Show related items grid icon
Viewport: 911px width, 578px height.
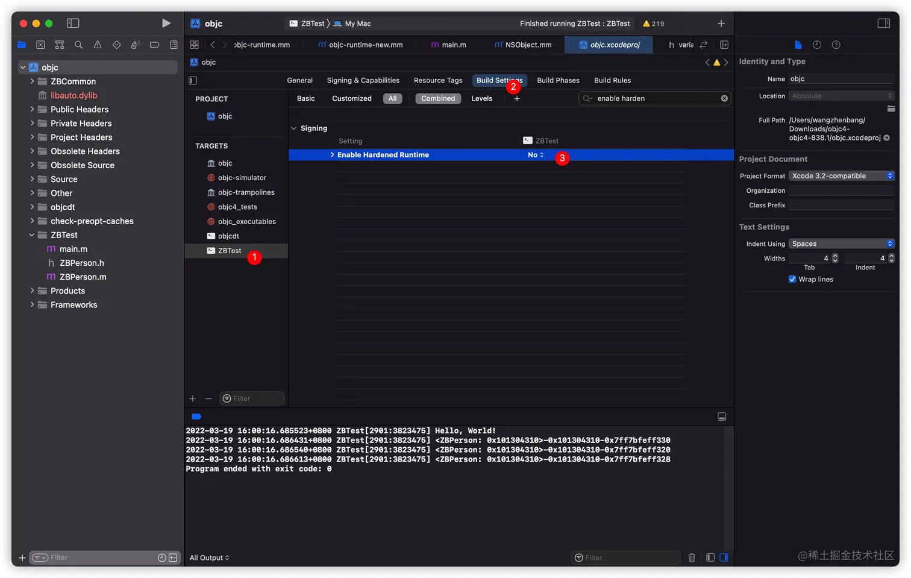click(194, 45)
